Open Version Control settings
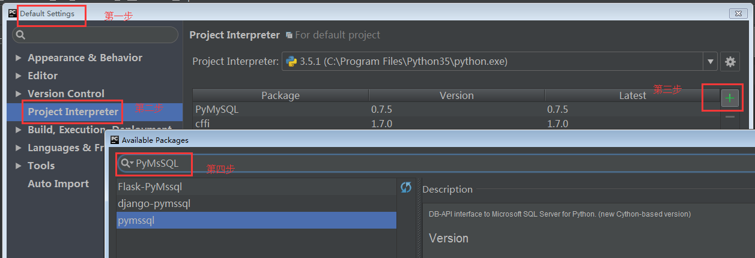 66,94
